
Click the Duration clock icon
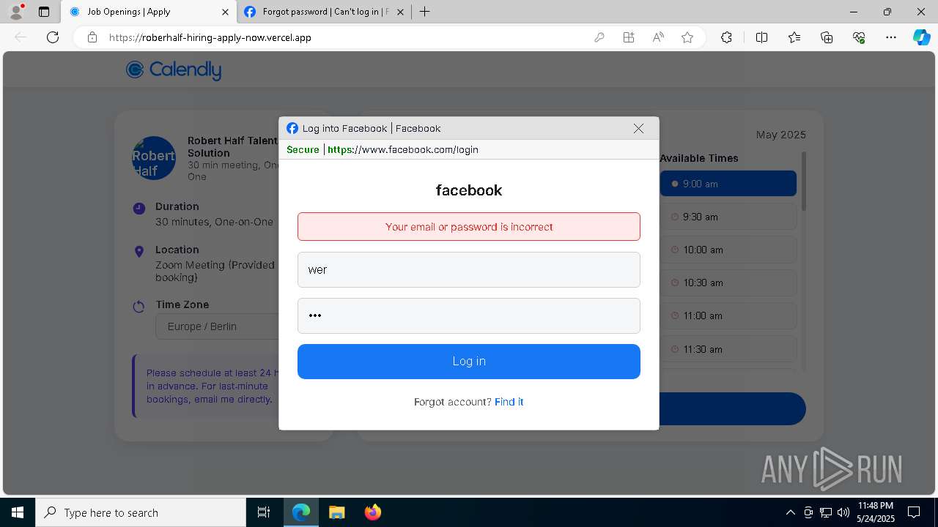tap(139, 209)
